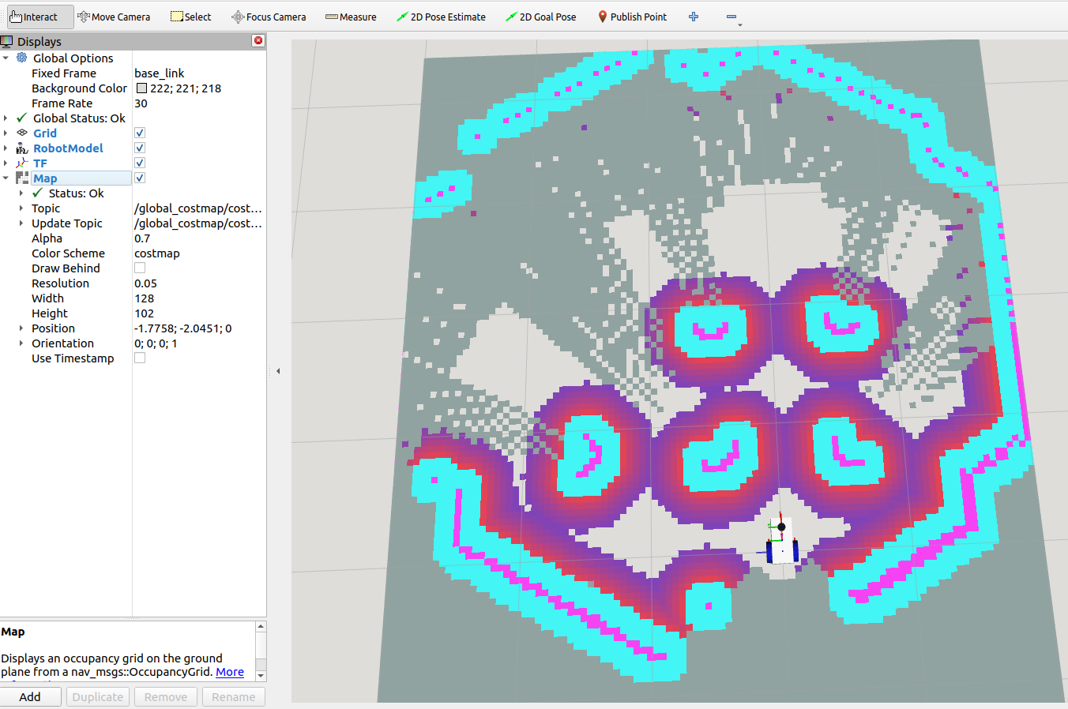
Task: Expand the TF display node
Action: pyautogui.click(x=6, y=163)
